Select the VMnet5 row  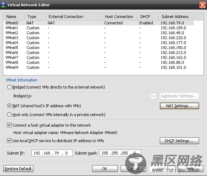[99, 48]
